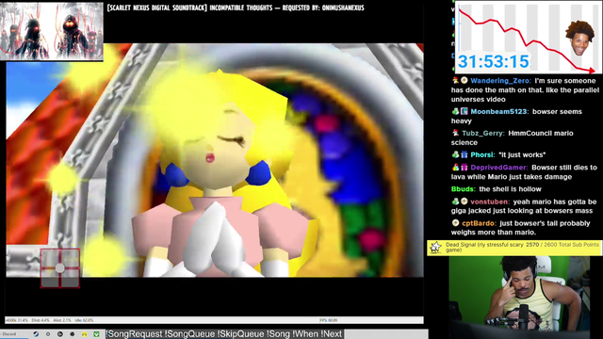Image resolution: width=603 pixels, height=339 pixels.
Task: Click the rainbow badge beside DeprivedGamer
Action: [x=456, y=168]
